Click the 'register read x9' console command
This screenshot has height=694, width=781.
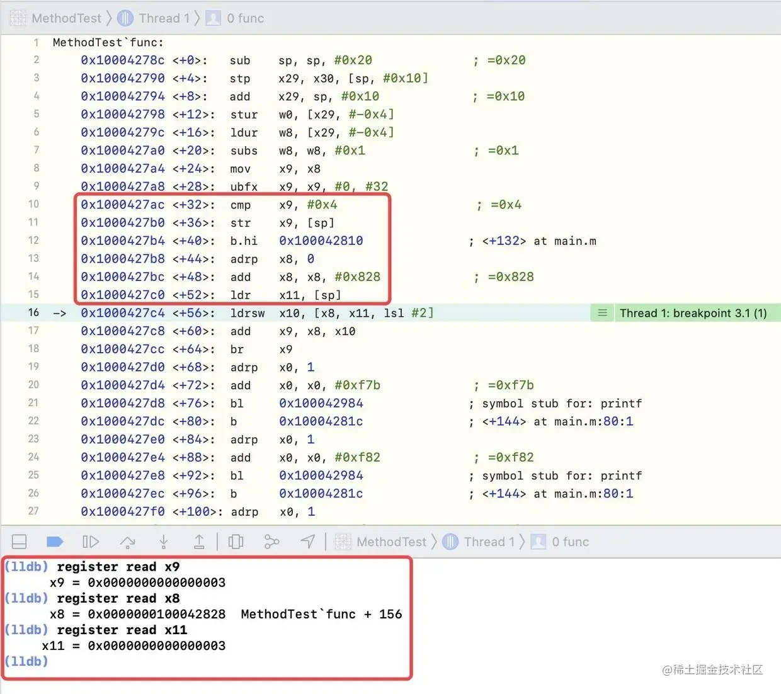(118, 567)
